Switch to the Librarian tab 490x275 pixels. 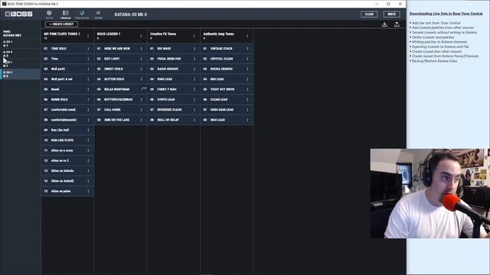pyautogui.click(x=65, y=15)
